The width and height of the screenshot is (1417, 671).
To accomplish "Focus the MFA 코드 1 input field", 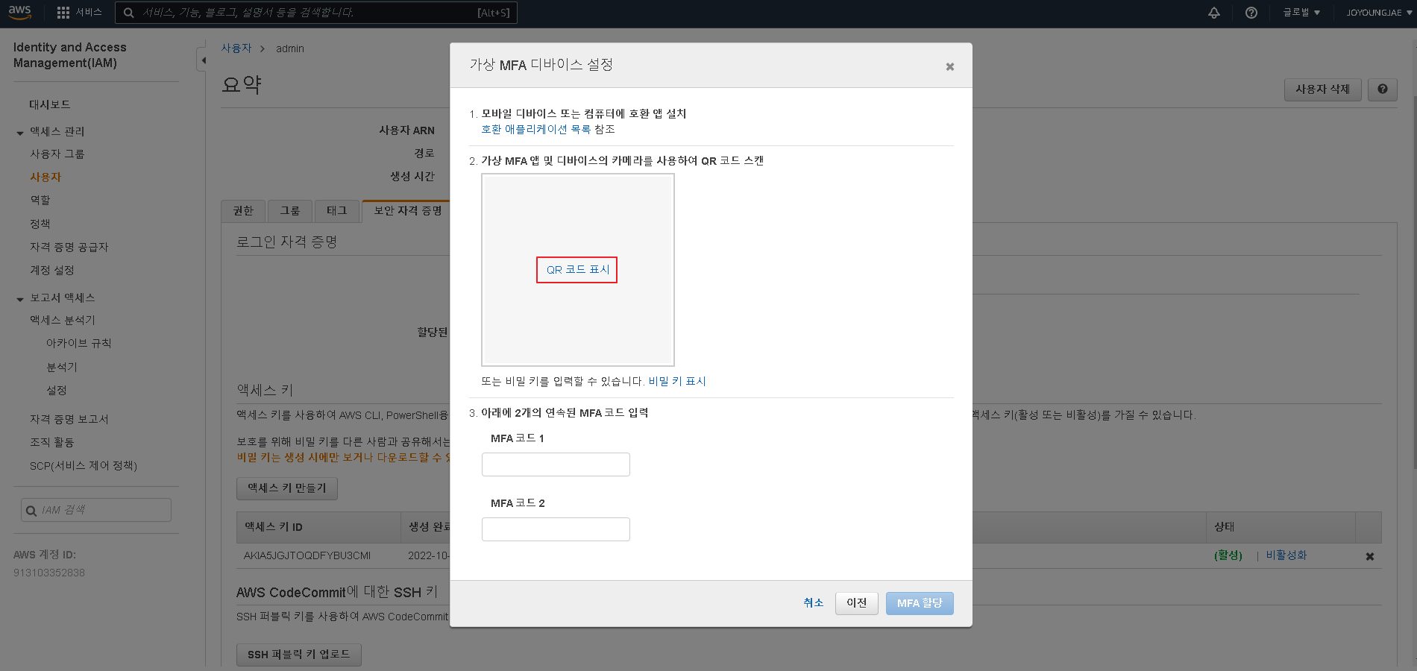I will tap(556, 464).
